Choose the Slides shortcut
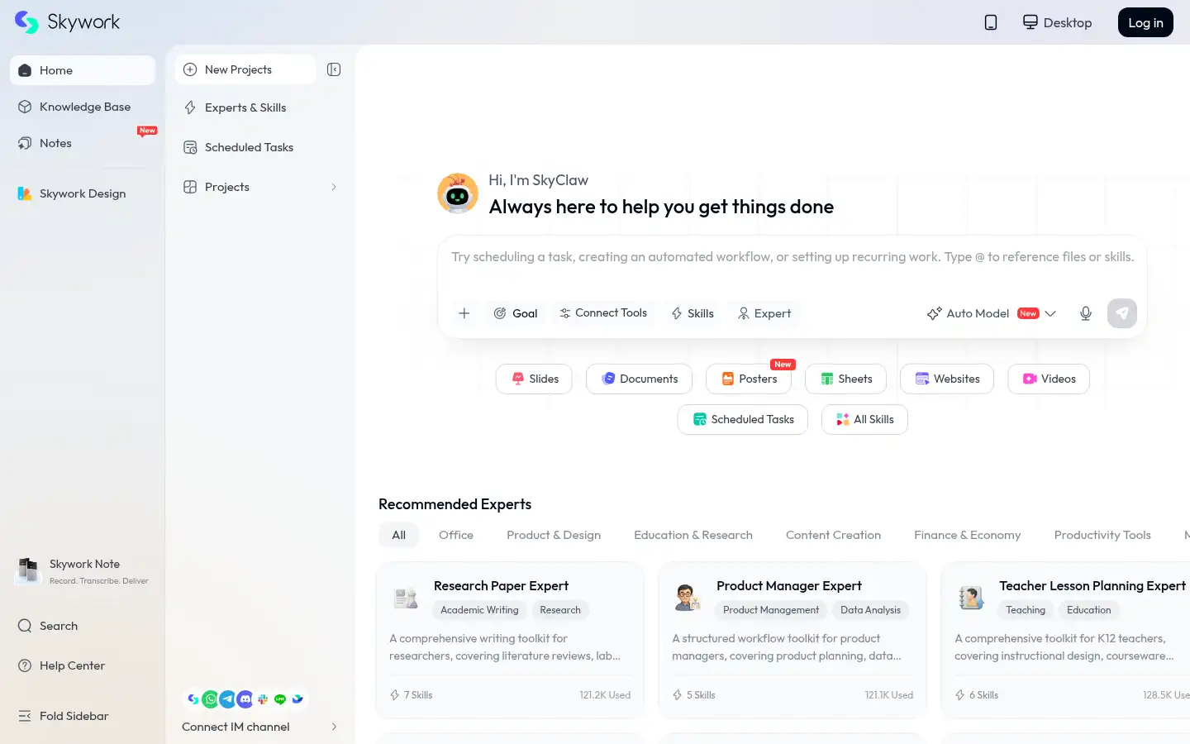Screen dimensions: 1190x744 tap(534, 379)
